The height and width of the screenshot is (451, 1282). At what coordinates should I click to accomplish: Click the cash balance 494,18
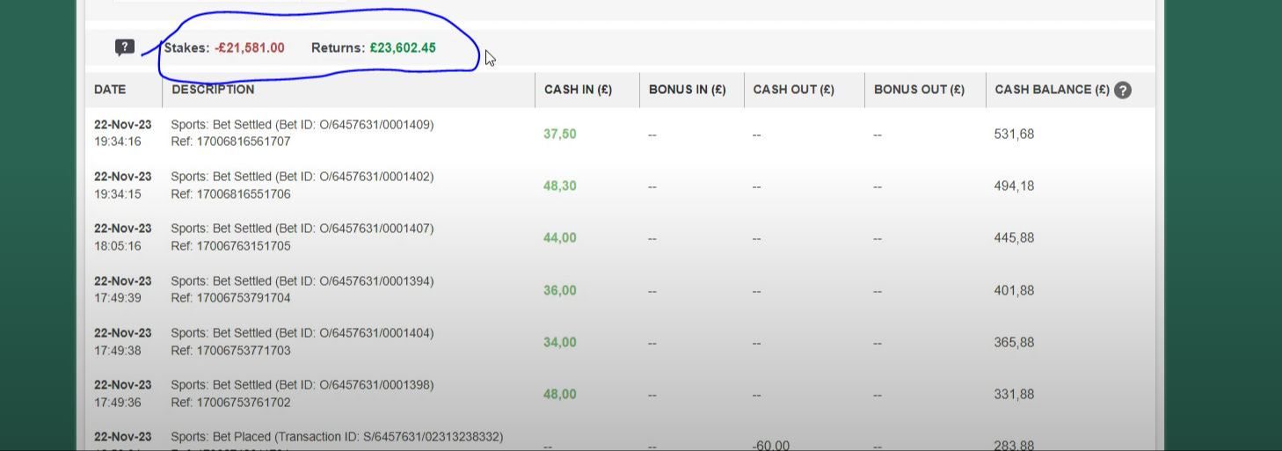(x=1014, y=186)
